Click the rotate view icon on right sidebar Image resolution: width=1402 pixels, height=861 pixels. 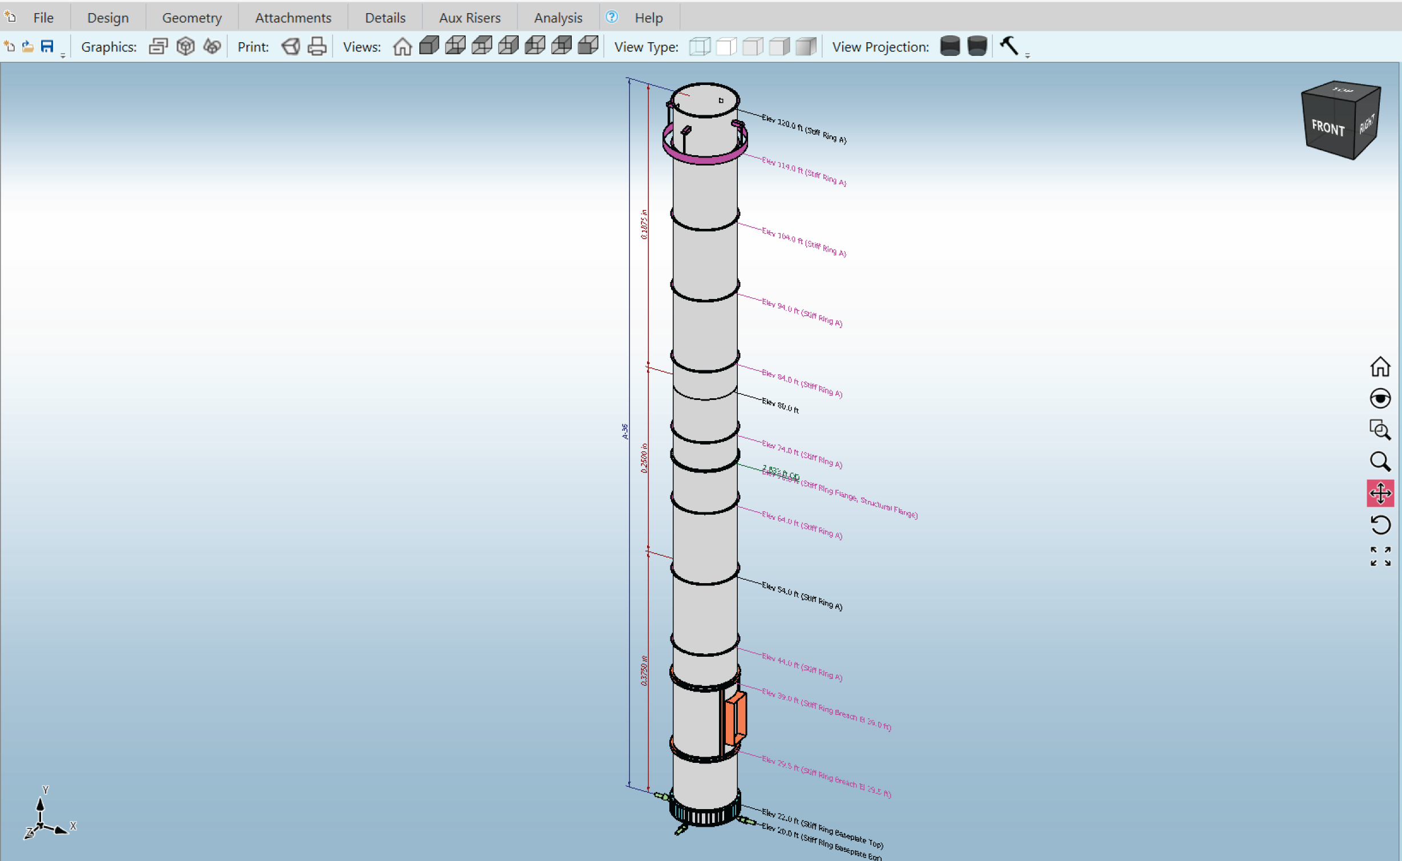[1380, 524]
